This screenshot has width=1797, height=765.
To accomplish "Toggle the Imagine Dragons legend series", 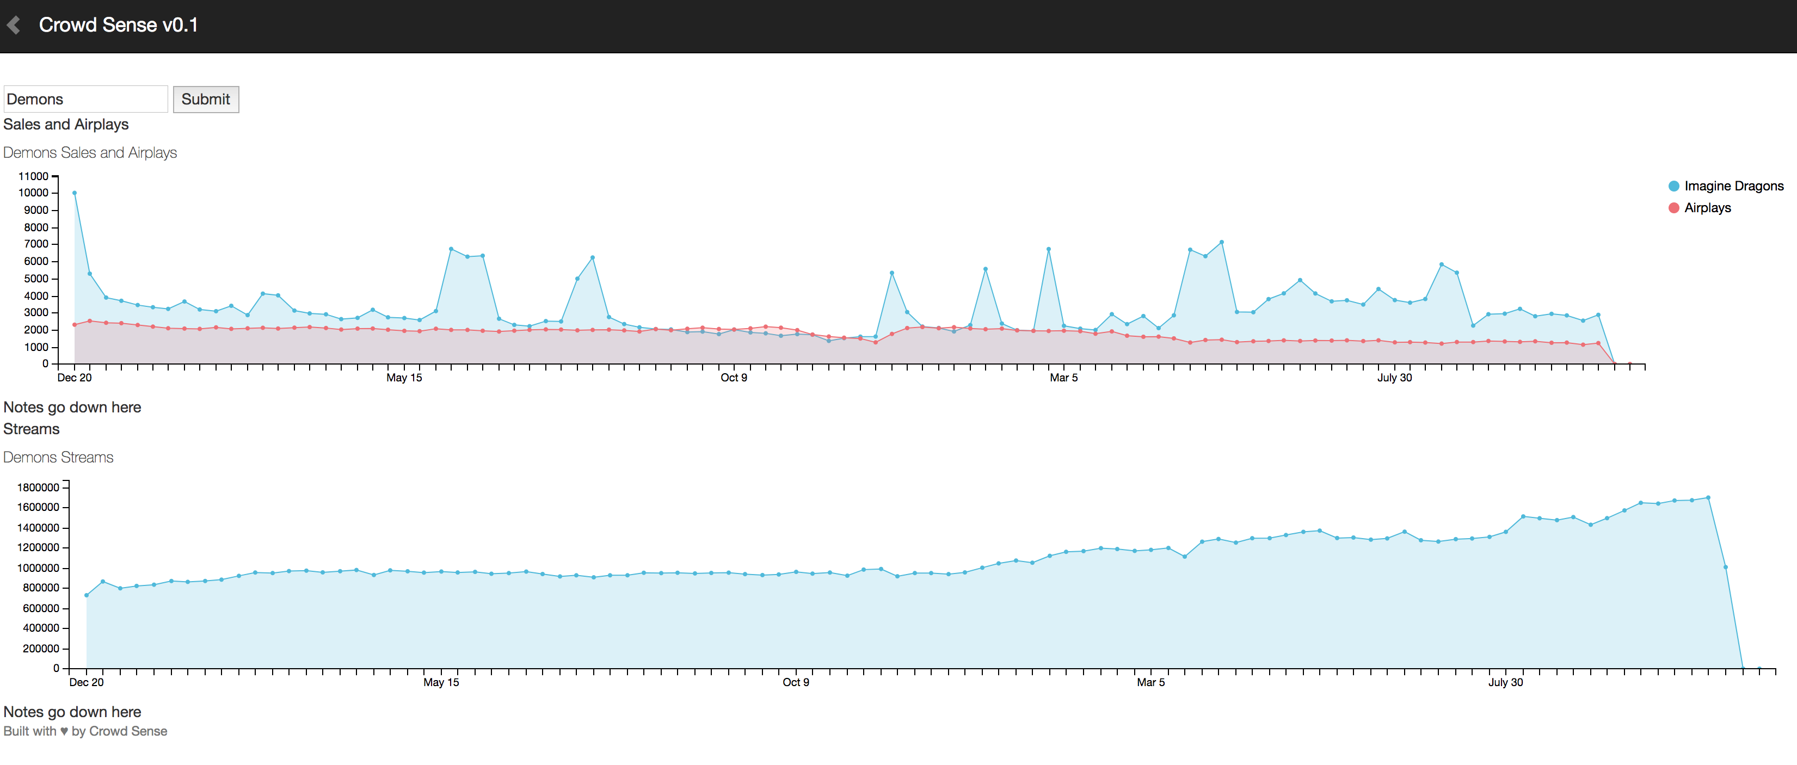I will [1733, 186].
